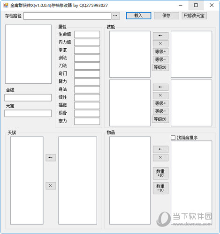
Task: Focus the 福缘 attribute field
Action: [87, 105]
